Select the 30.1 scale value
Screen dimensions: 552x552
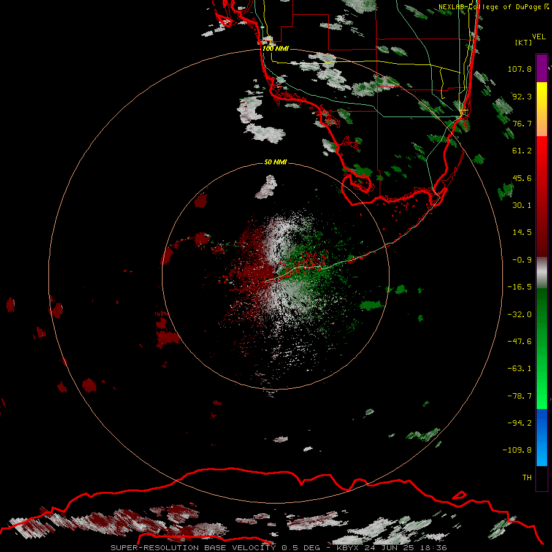pyautogui.click(x=522, y=205)
